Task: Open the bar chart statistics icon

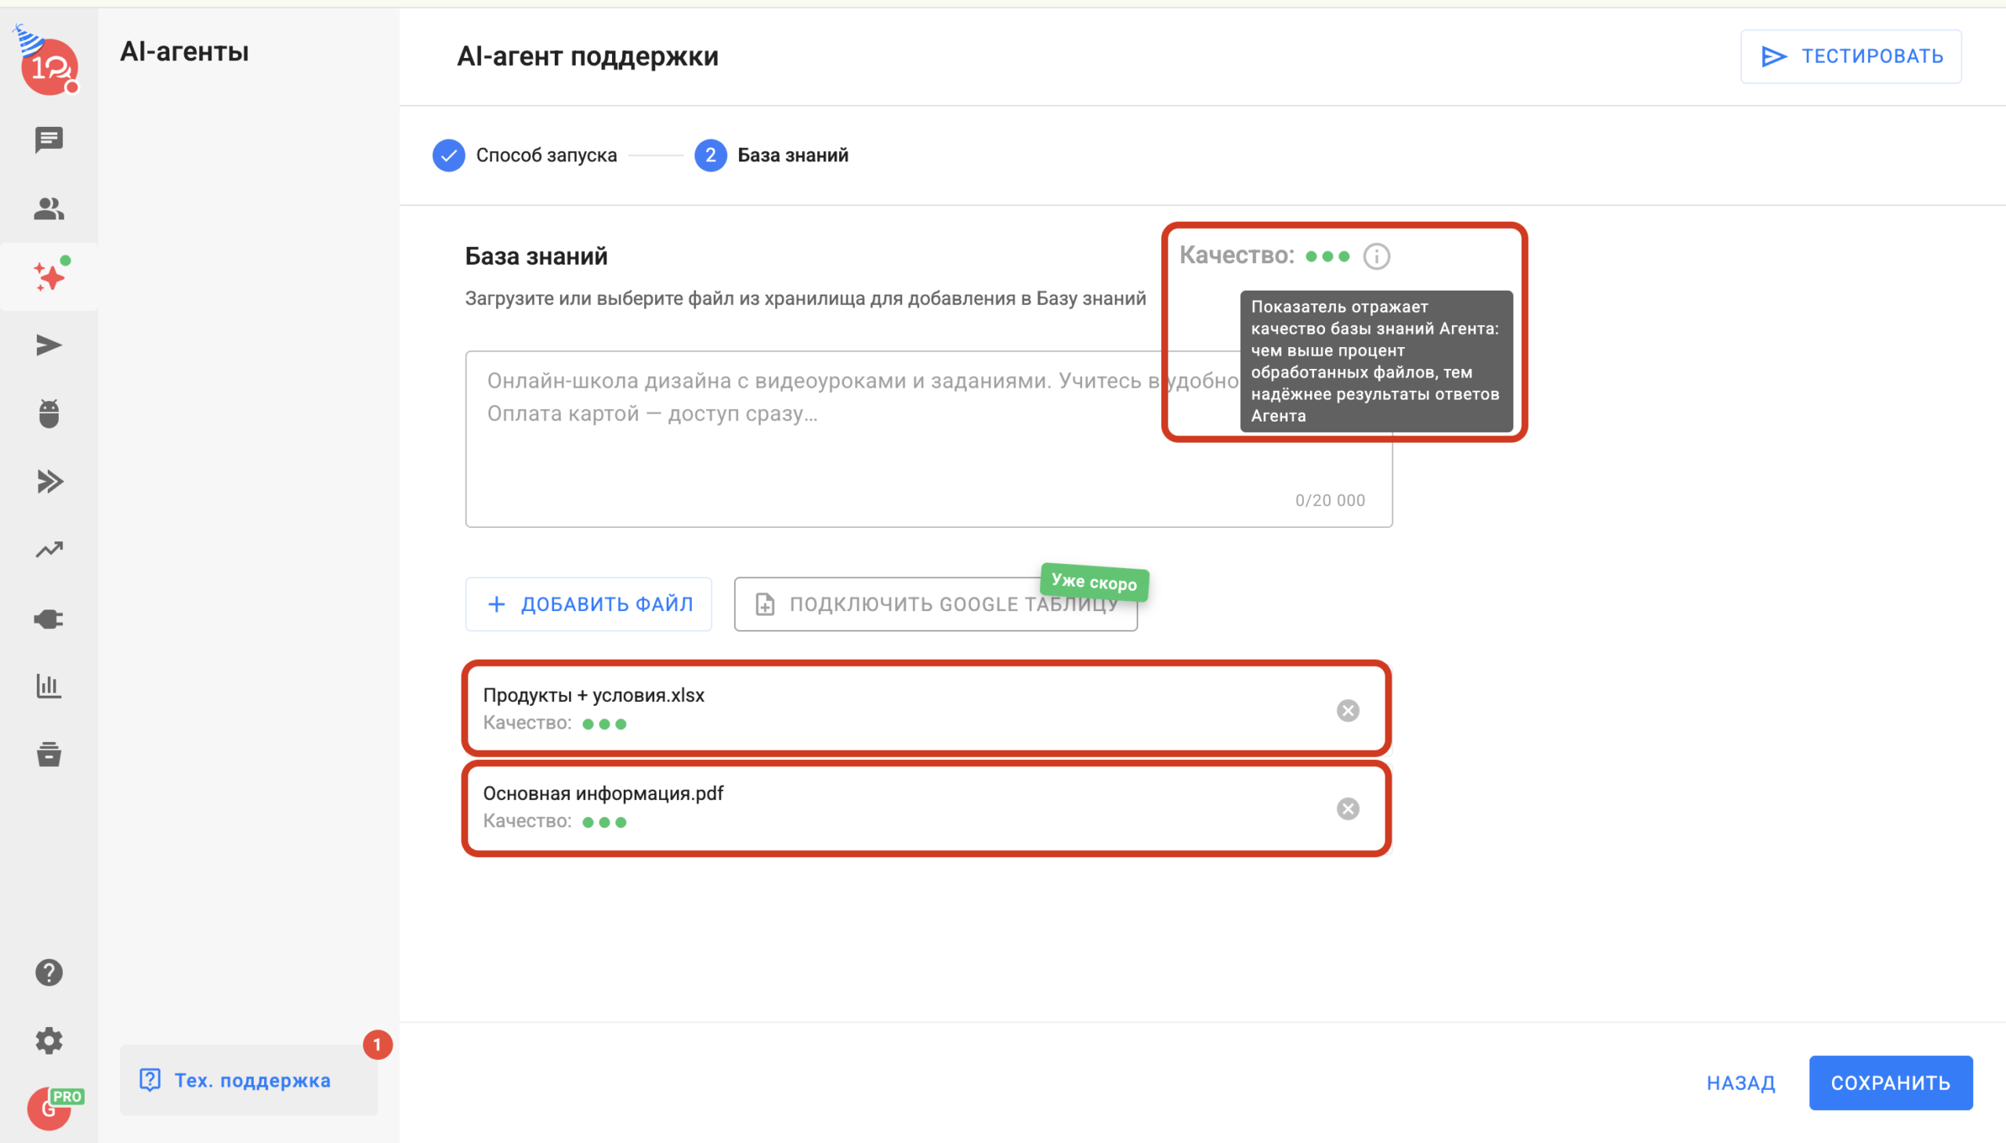Action: 49,686
